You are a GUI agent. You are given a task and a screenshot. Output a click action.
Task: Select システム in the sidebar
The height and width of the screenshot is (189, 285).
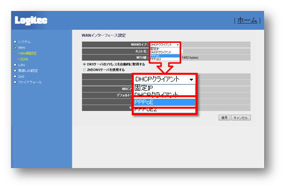tap(24, 42)
